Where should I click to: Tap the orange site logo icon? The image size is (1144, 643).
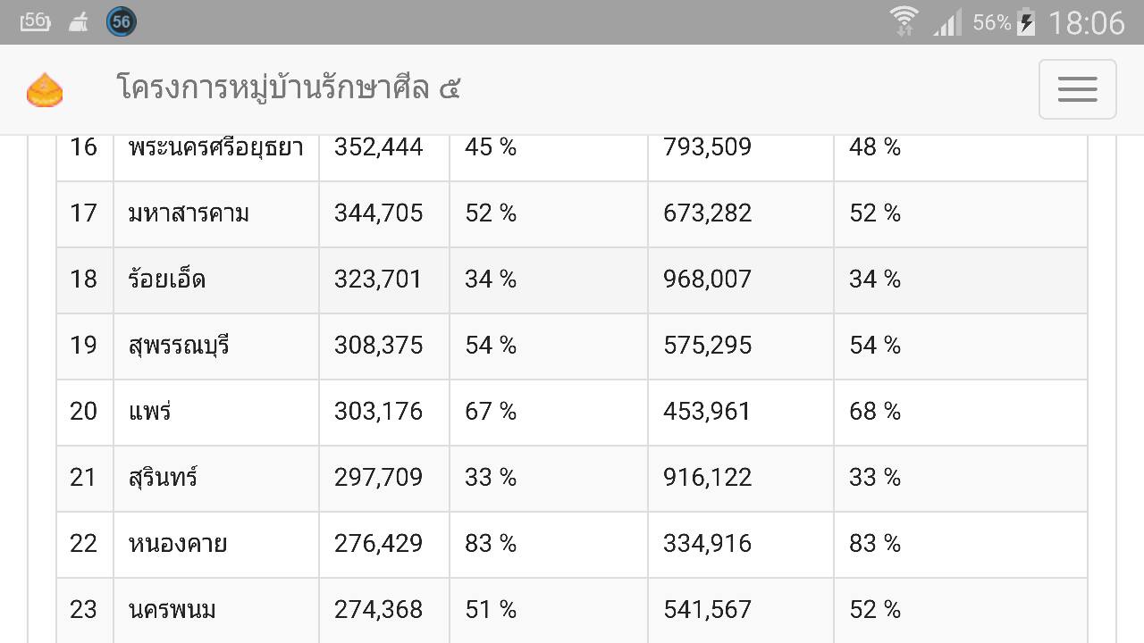pyautogui.click(x=45, y=90)
